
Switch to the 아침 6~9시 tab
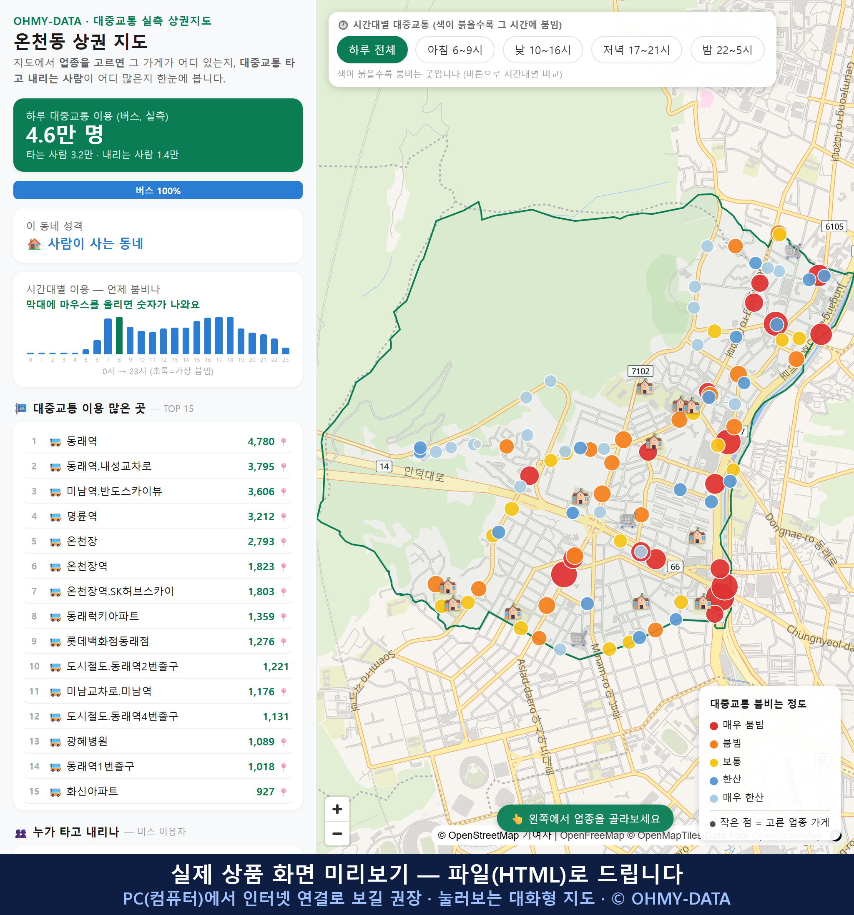[x=455, y=50]
